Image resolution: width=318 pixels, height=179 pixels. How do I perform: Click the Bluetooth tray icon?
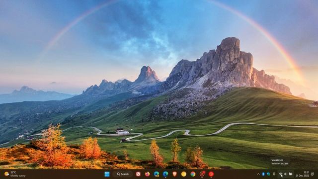pos(263,174)
